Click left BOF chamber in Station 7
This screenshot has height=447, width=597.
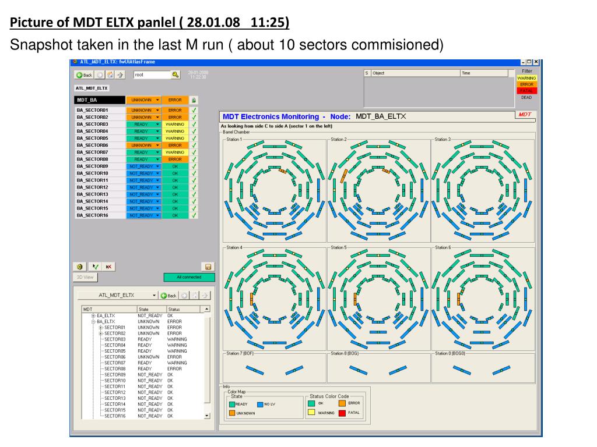tap(255, 370)
